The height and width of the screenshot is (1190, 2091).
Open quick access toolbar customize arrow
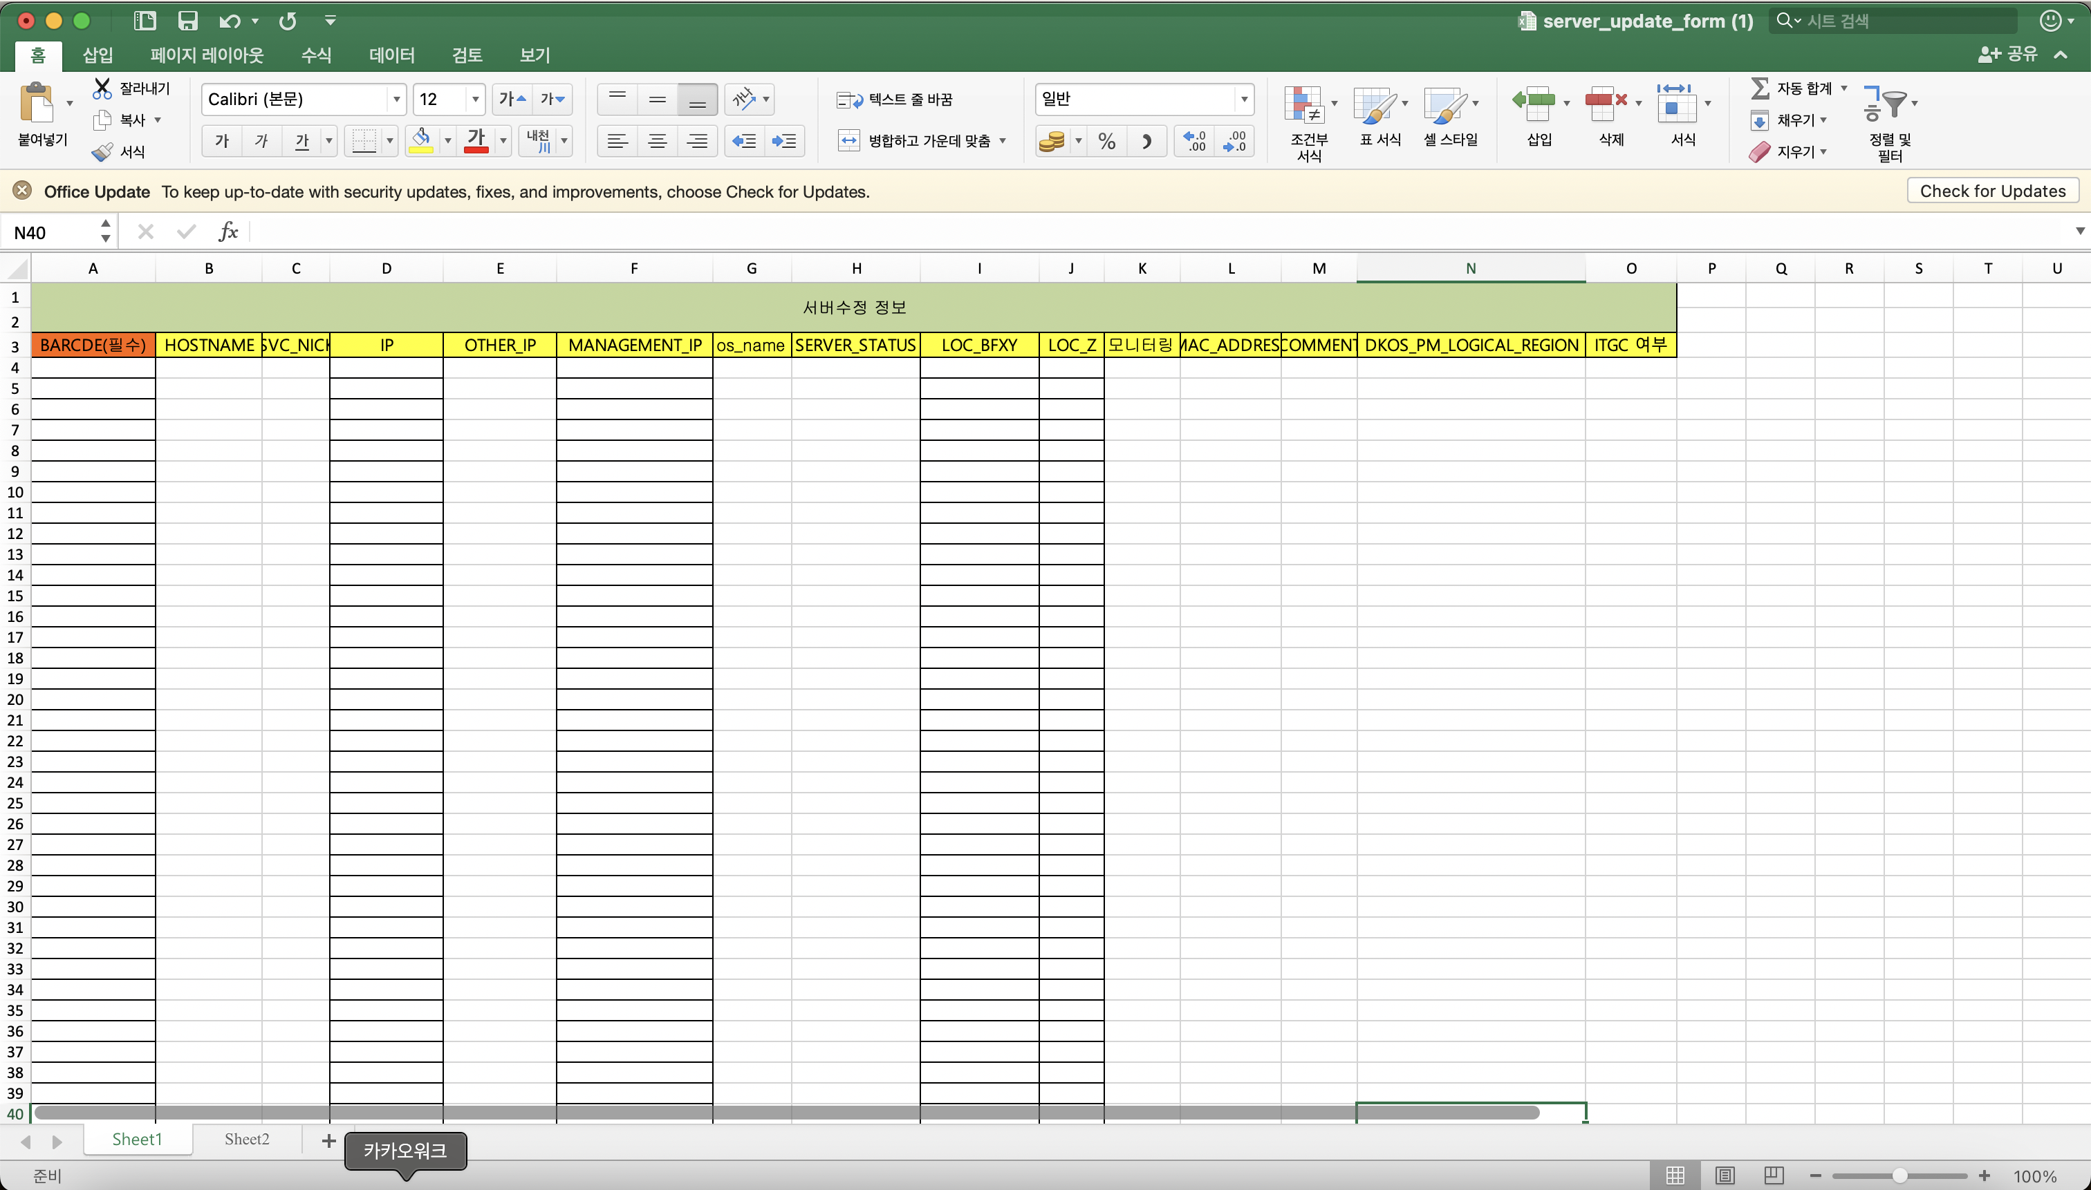click(x=331, y=21)
